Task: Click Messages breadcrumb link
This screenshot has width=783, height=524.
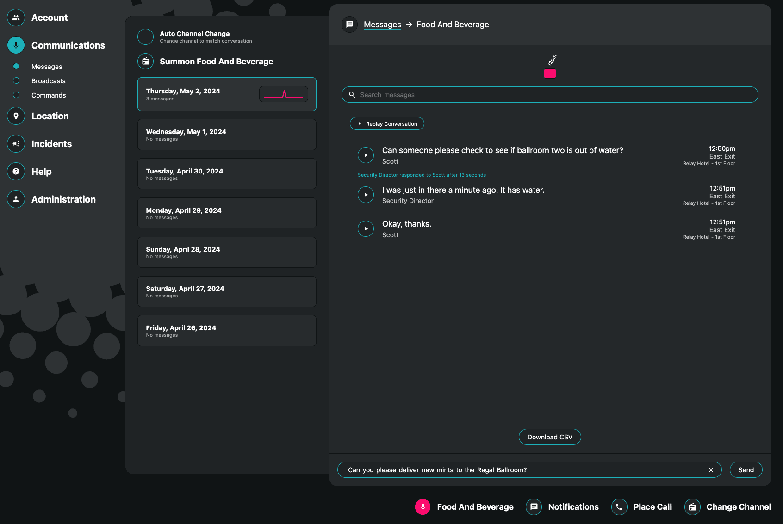Action: [x=382, y=25]
